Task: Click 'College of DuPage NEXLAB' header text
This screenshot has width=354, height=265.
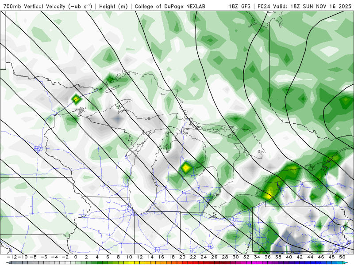Action: [x=170, y=6]
